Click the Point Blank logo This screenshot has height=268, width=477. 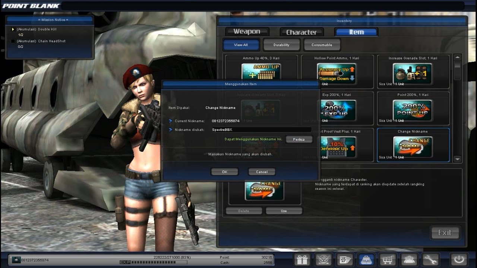pyautogui.click(x=31, y=6)
